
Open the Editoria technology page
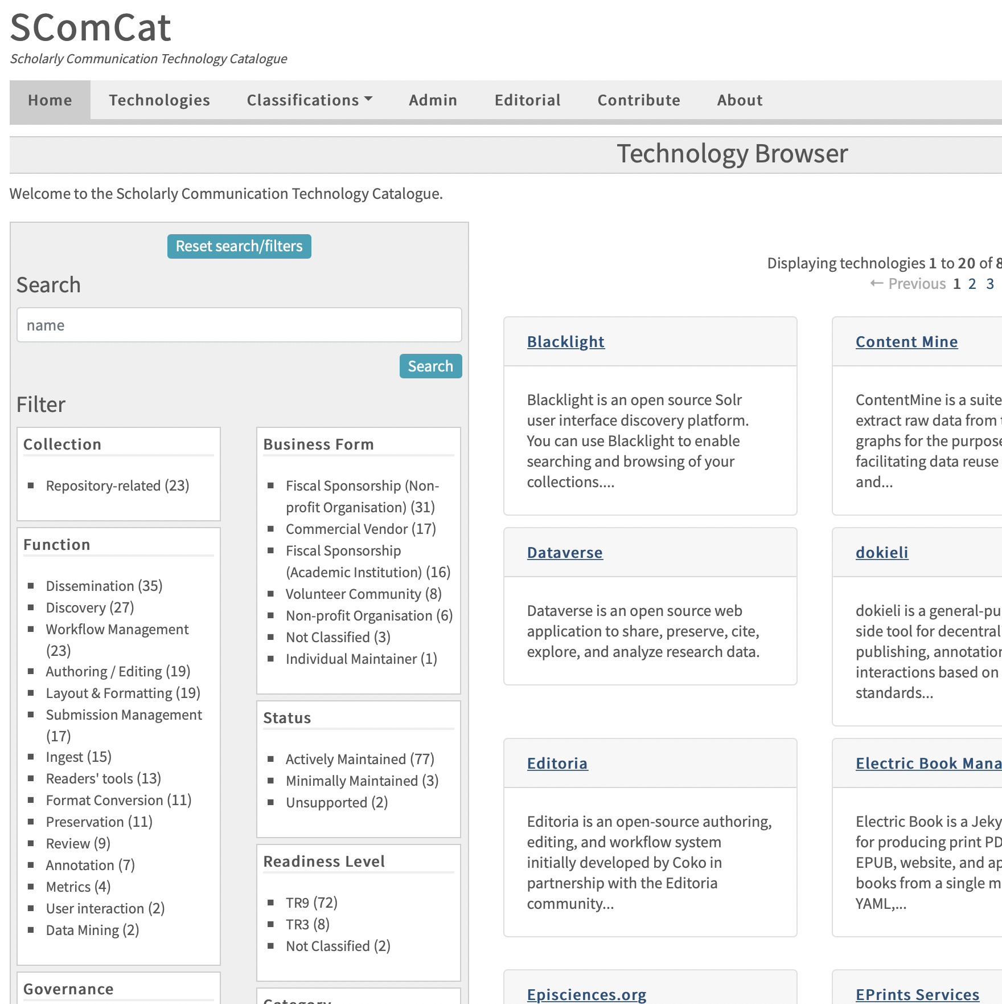(557, 763)
